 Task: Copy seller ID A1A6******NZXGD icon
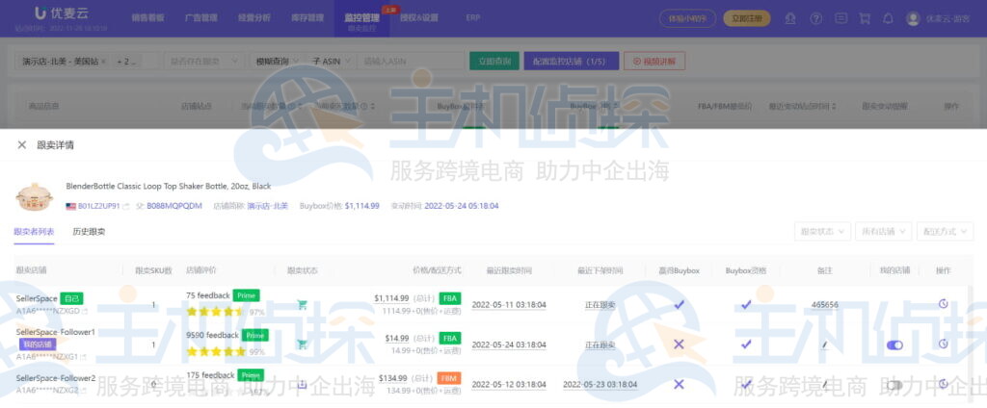85,311
